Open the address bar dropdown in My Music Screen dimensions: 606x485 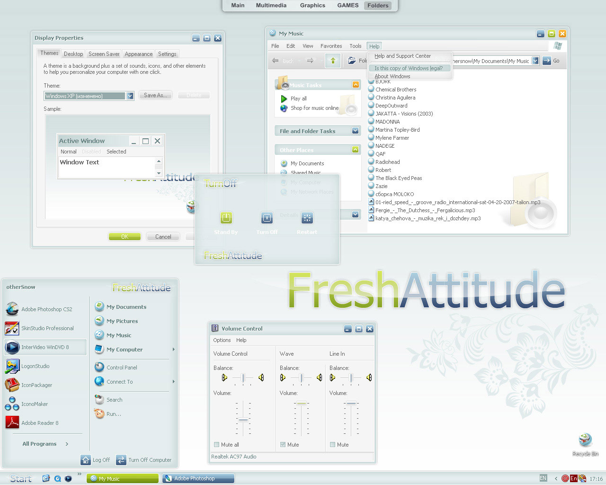pyautogui.click(x=535, y=61)
